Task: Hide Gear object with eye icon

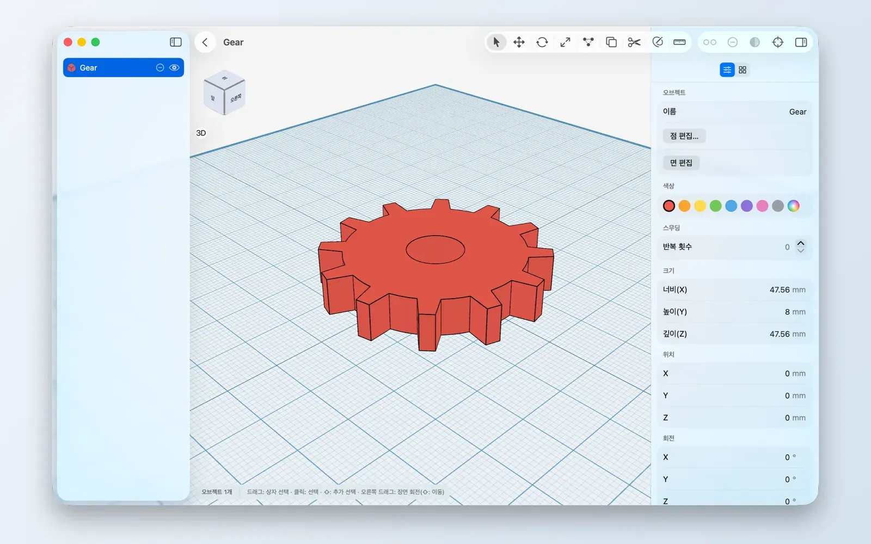Action: click(174, 67)
